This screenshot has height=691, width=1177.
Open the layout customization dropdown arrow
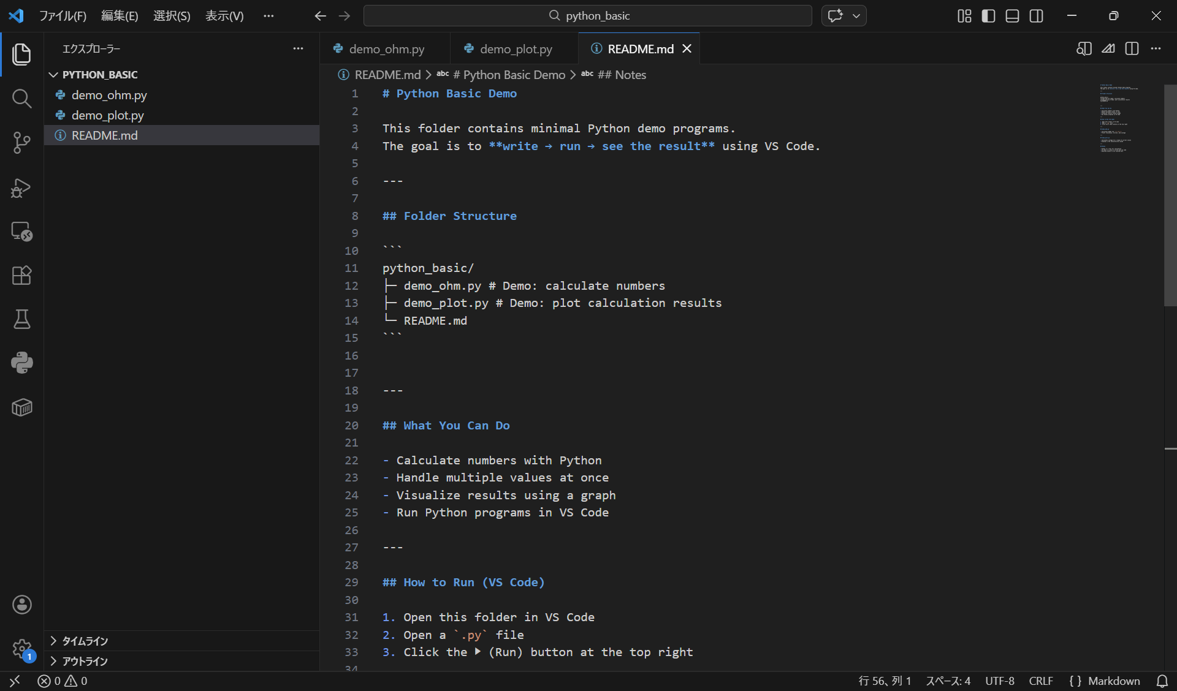click(857, 16)
